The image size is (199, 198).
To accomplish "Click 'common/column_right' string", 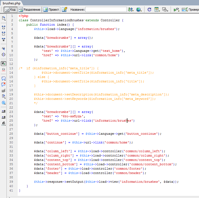I will (x=145, y=155).
